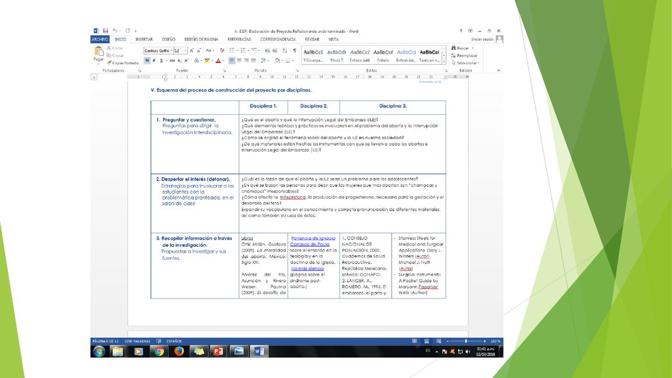Open the Reemplazar replace dialog
Image resolution: width=672 pixels, height=378 pixels.
pyautogui.click(x=464, y=55)
